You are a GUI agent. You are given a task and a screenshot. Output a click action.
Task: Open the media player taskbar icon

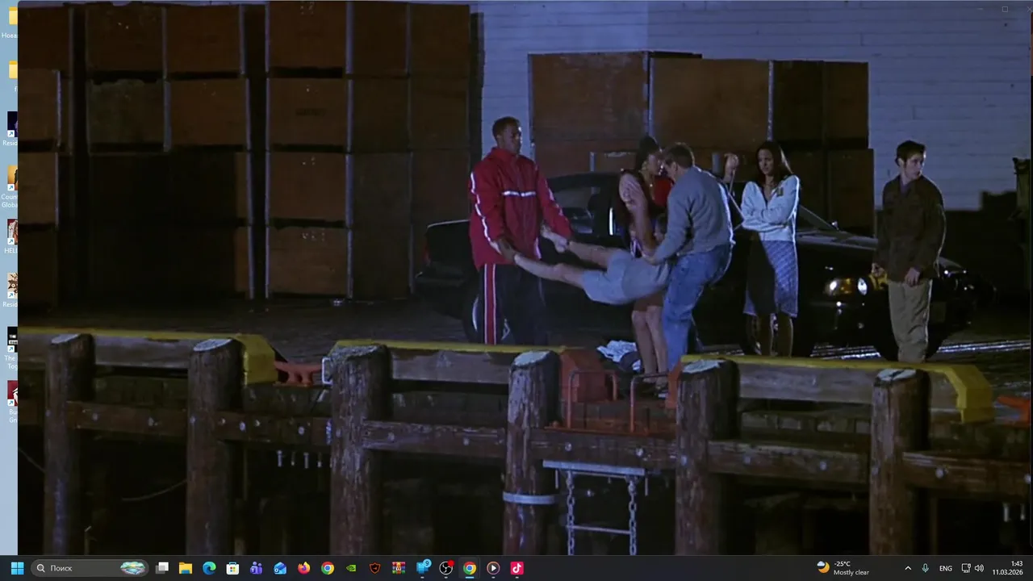pos(493,568)
